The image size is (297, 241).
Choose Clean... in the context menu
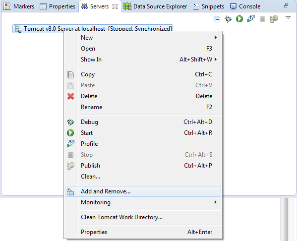click(x=143, y=177)
